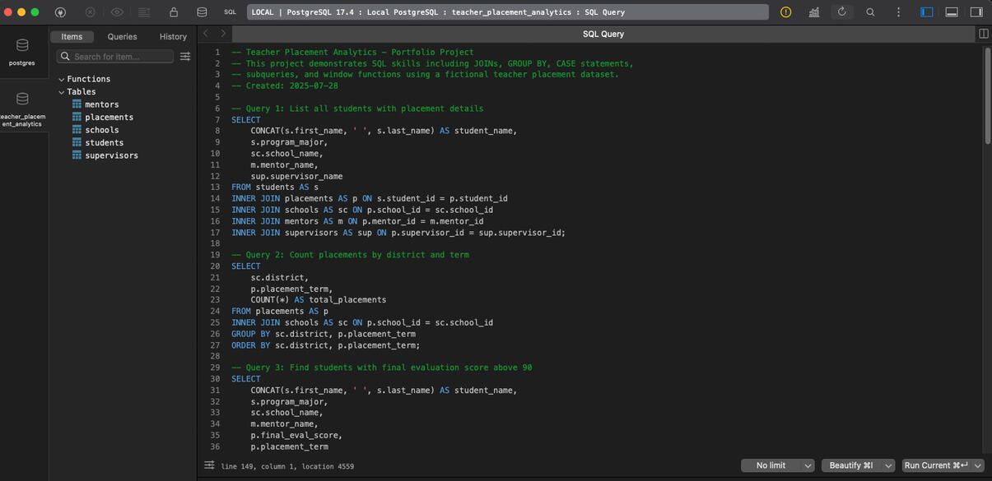The image size is (992, 481).
Task: Toggle the left sidebar panel
Action: point(927,12)
